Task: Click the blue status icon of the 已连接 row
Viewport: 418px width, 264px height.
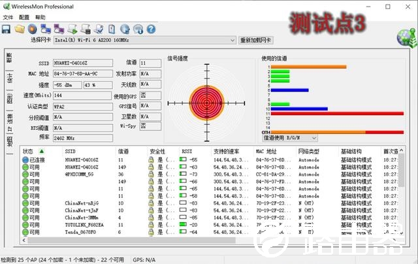Action: (x=25, y=160)
